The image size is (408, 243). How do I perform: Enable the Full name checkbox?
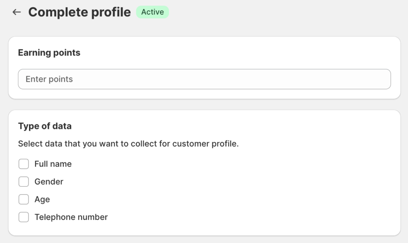24,164
